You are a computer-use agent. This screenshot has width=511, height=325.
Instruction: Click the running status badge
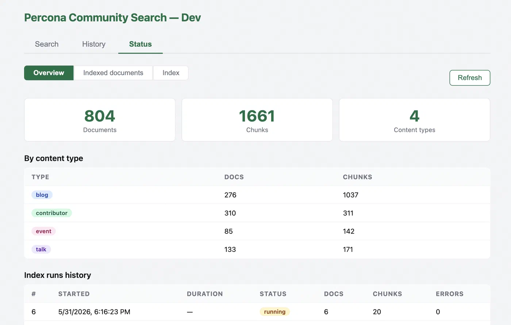[x=275, y=312]
